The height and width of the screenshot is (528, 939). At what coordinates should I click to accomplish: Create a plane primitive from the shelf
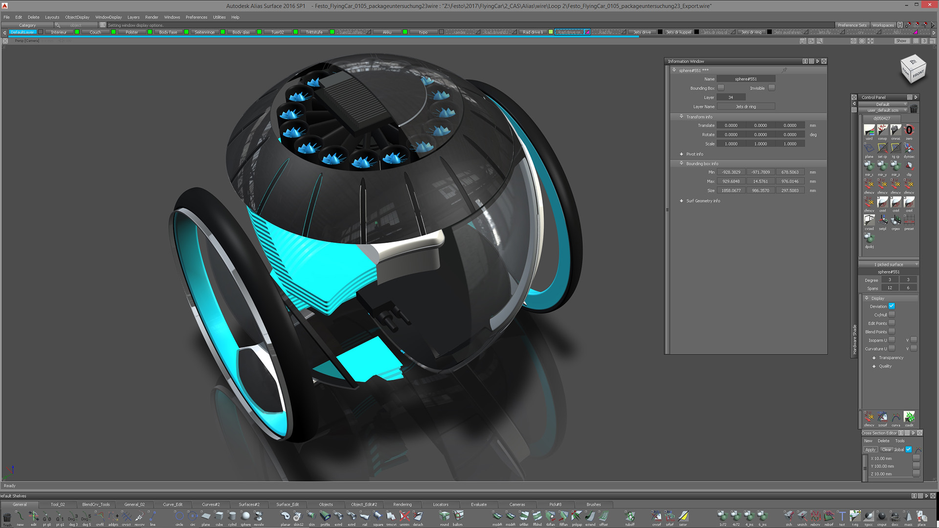click(206, 517)
